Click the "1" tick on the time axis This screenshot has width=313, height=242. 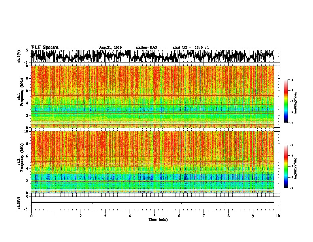pos(56,216)
